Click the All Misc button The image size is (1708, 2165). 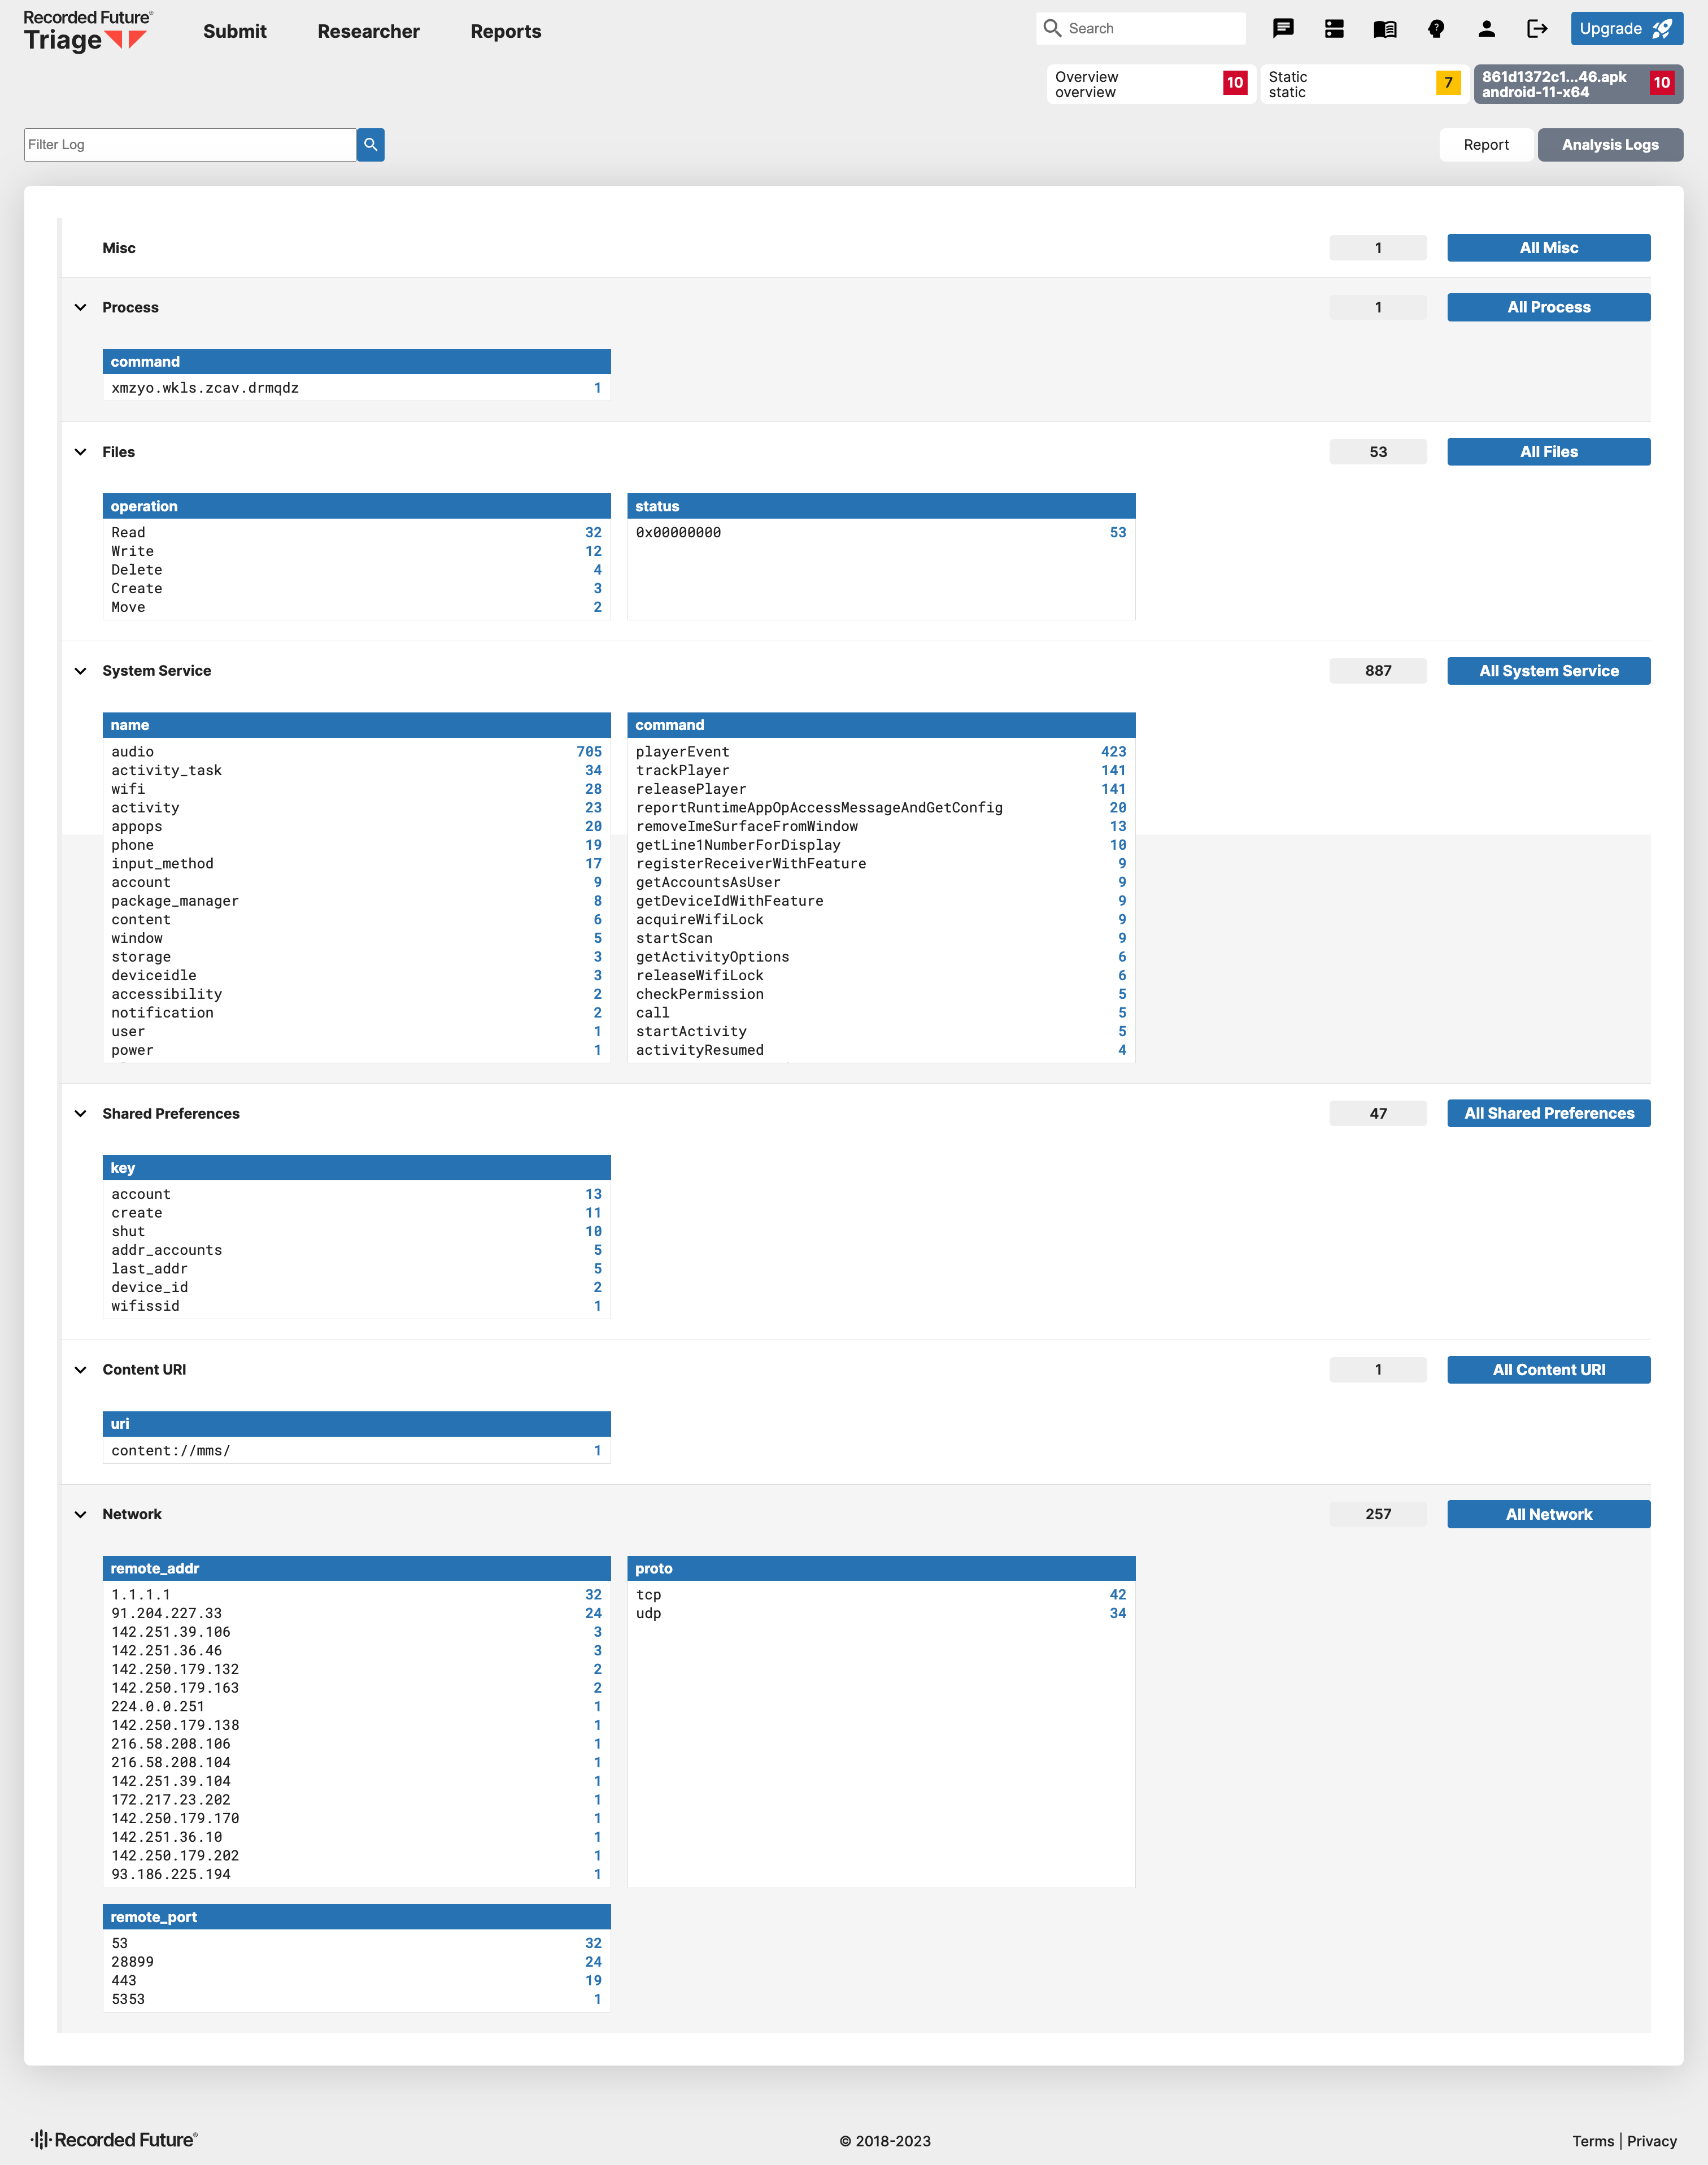(x=1548, y=248)
